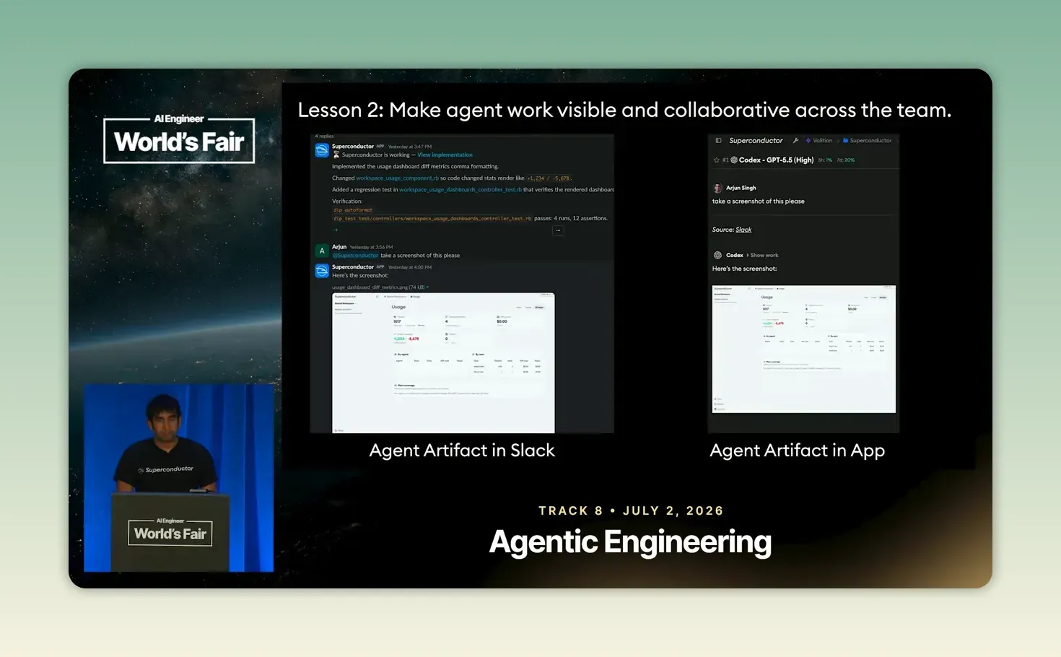Click Superconductor app avatar on 3:47 PM message
This screenshot has width=1061, height=657.
coord(322,150)
